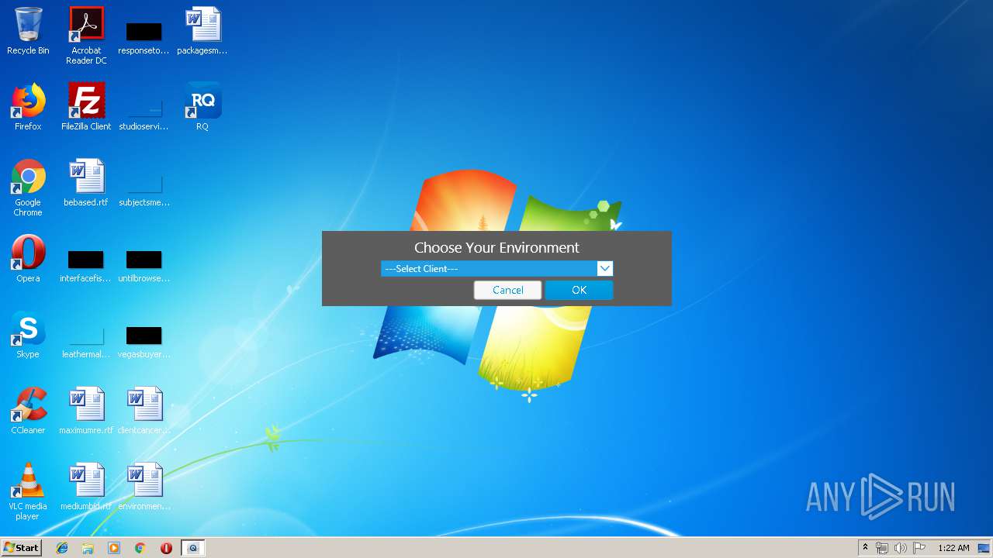993x558 pixels.
Task: Open Windows Media Player taskbar icon
Action: pyautogui.click(x=114, y=548)
